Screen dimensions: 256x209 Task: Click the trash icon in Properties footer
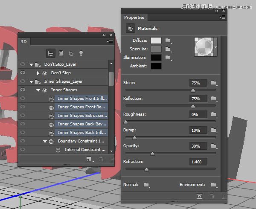pos(212,196)
